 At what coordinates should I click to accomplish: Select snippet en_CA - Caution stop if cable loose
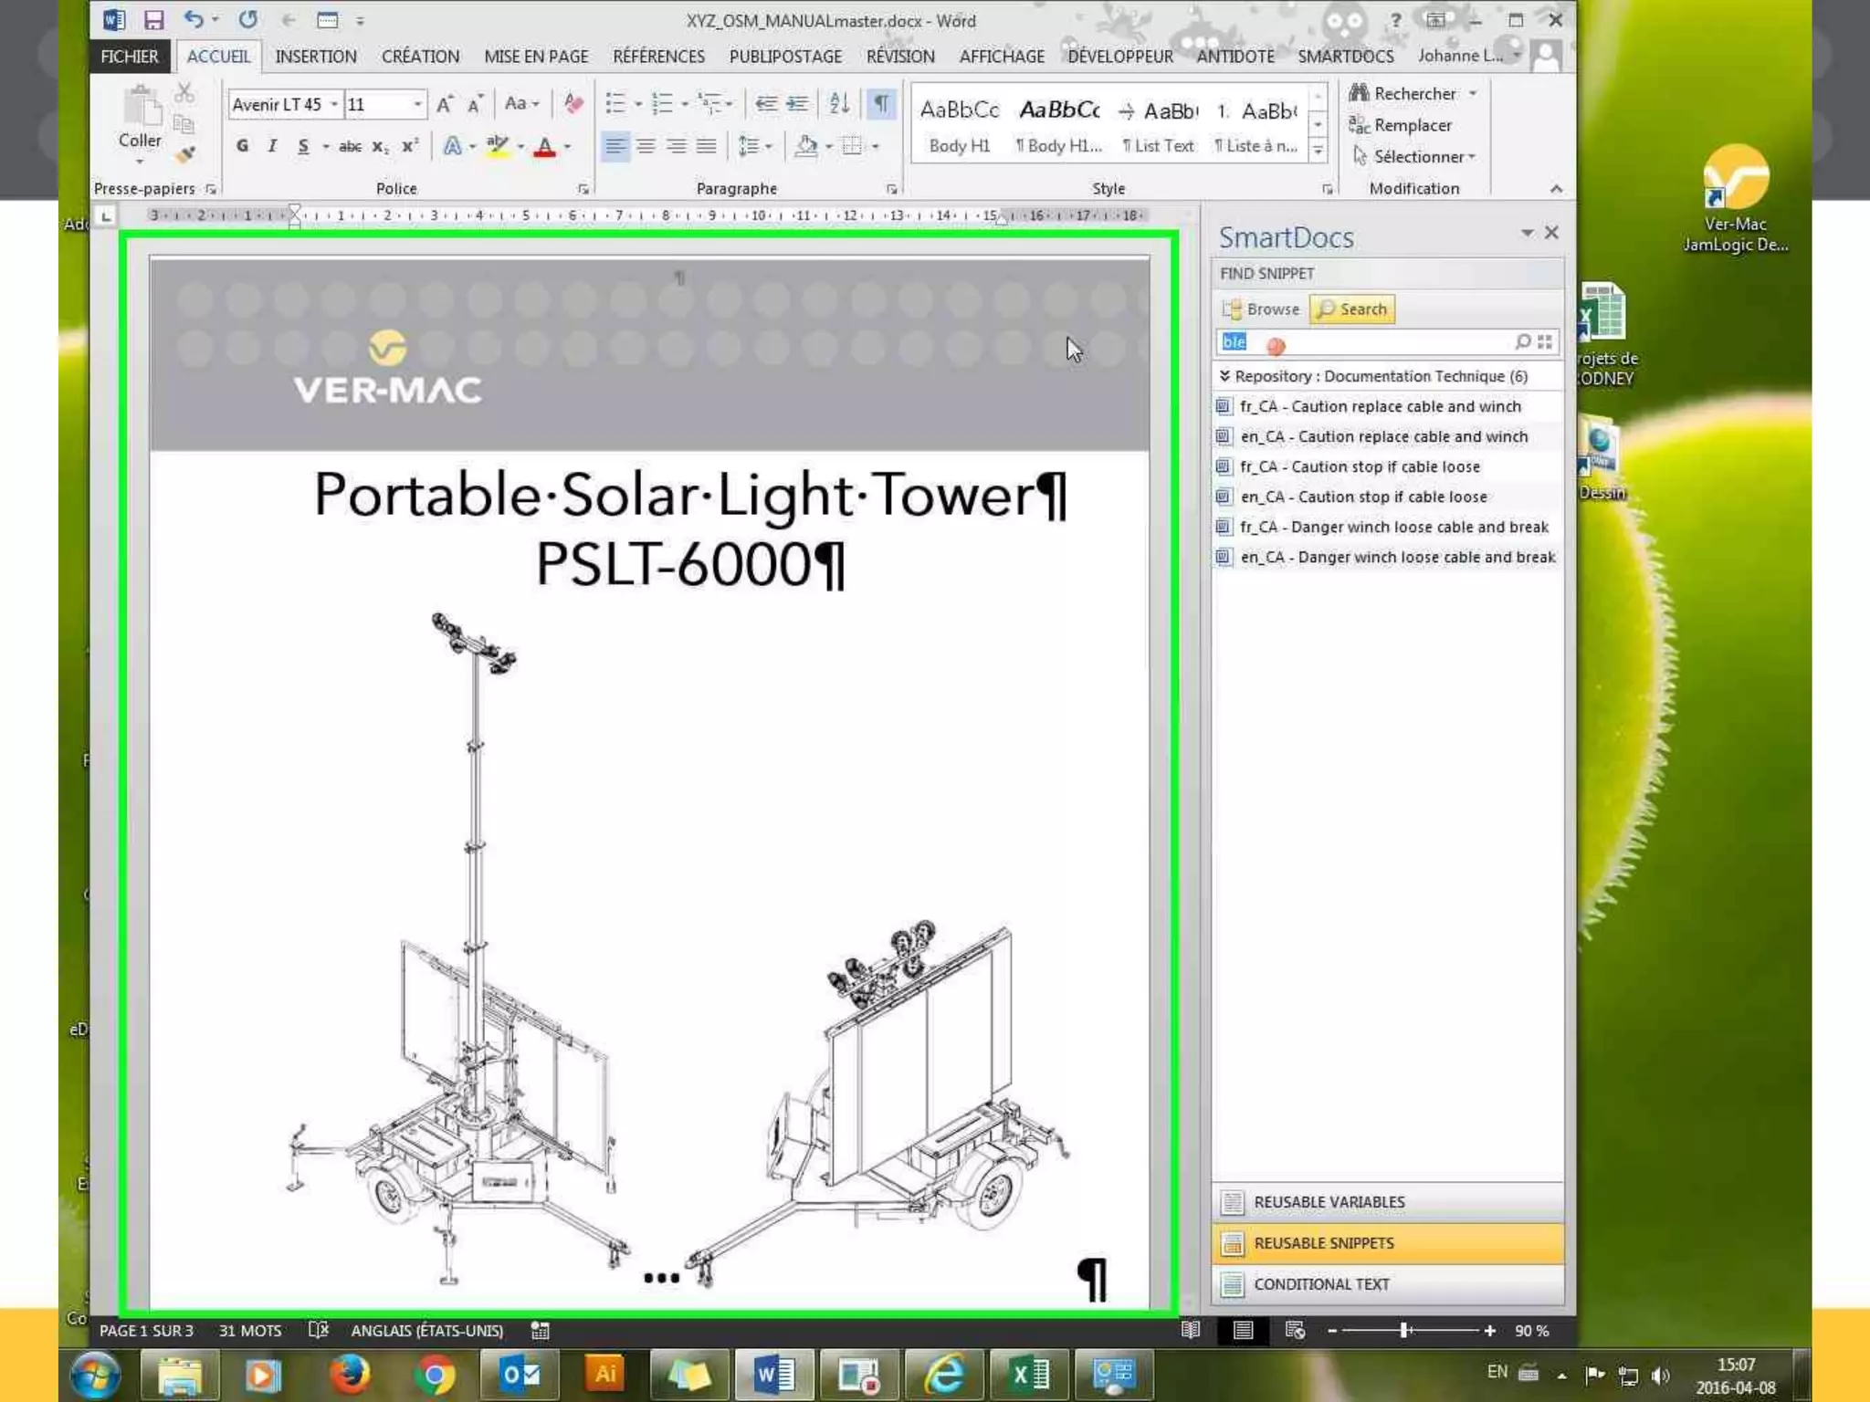tap(1362, 497)
